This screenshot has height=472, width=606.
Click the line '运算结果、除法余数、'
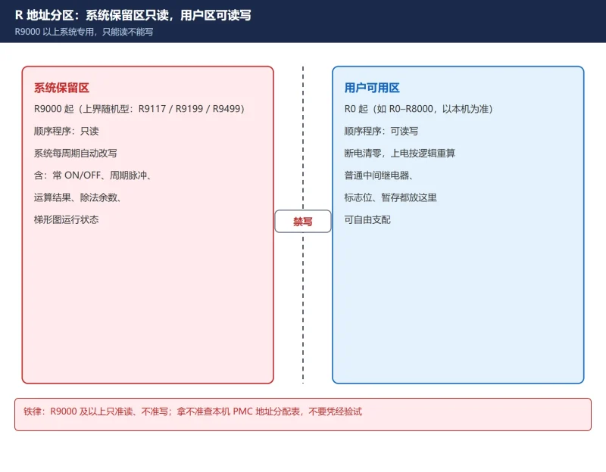tap(78, 197)
